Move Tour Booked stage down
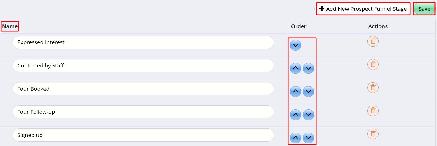 [308, 91]
